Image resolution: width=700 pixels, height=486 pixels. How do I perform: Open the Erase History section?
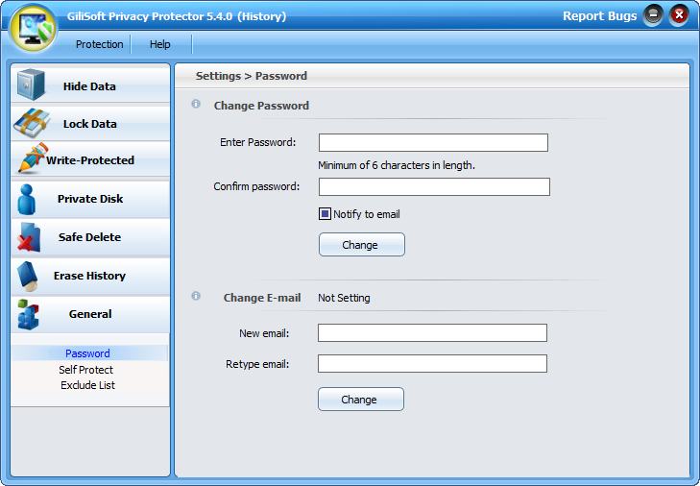click(90, 276)
